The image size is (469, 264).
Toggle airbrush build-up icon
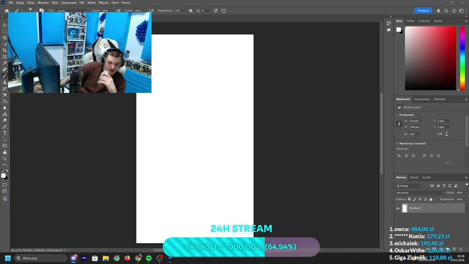(151, 11)
